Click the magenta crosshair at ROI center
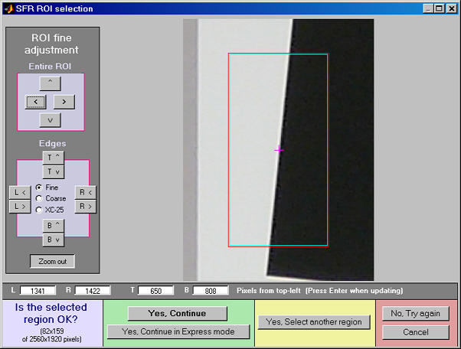Viewport: 461px width, 349px height. coord(279,150)
